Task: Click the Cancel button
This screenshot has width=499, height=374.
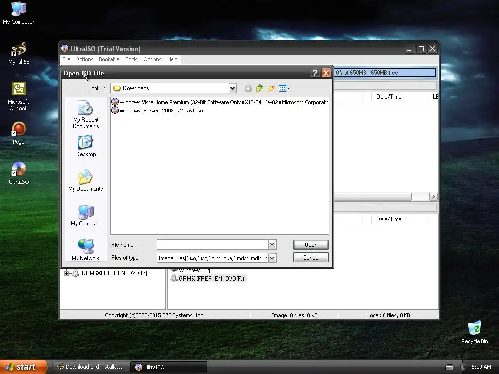Action: (311, 258)
